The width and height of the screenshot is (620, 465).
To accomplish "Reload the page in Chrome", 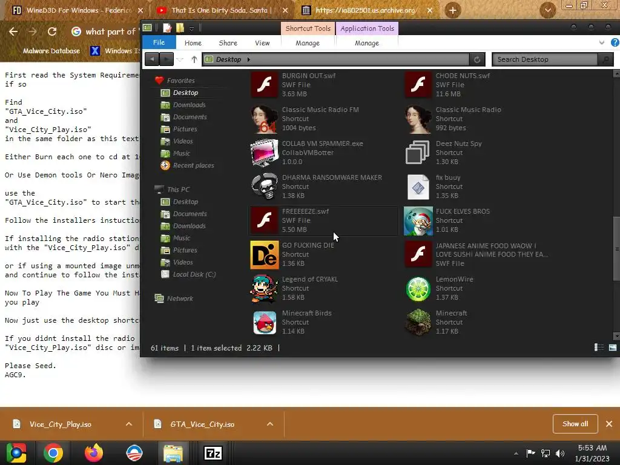I will coord(52,31).
